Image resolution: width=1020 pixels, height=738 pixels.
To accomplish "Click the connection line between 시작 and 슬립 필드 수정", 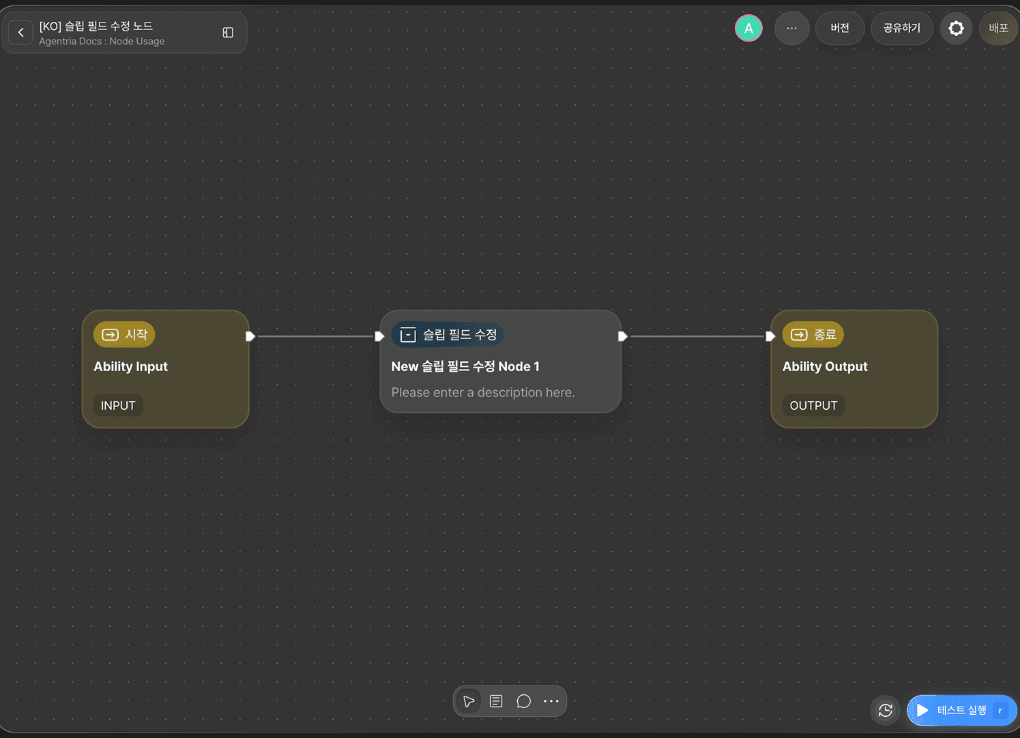I will pyautogui.click(x=315, y=336).
